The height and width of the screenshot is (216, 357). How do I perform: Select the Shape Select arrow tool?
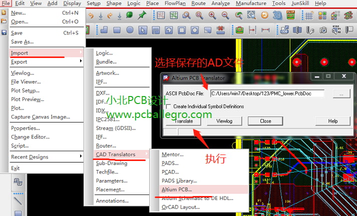pyautogui.click(x=143, y=30)
